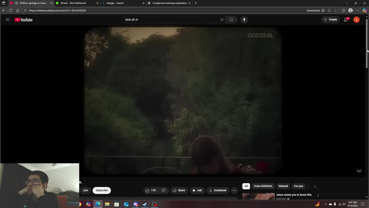
Task: Click the address bar URL
Action: tap(57, 10)
